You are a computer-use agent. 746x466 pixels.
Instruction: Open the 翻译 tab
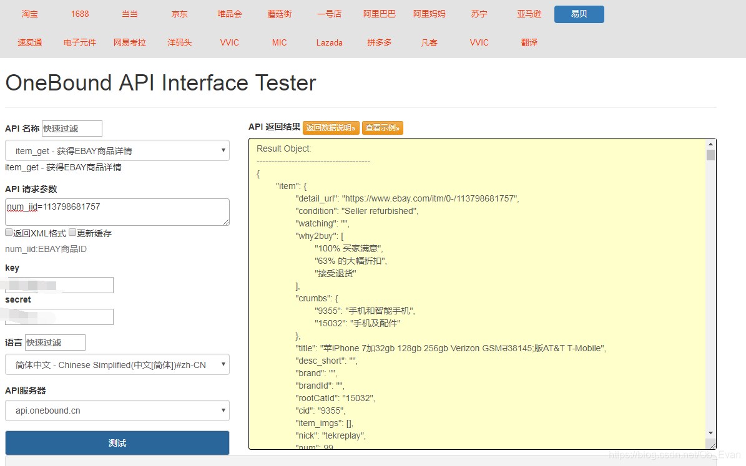coord(529,43)
